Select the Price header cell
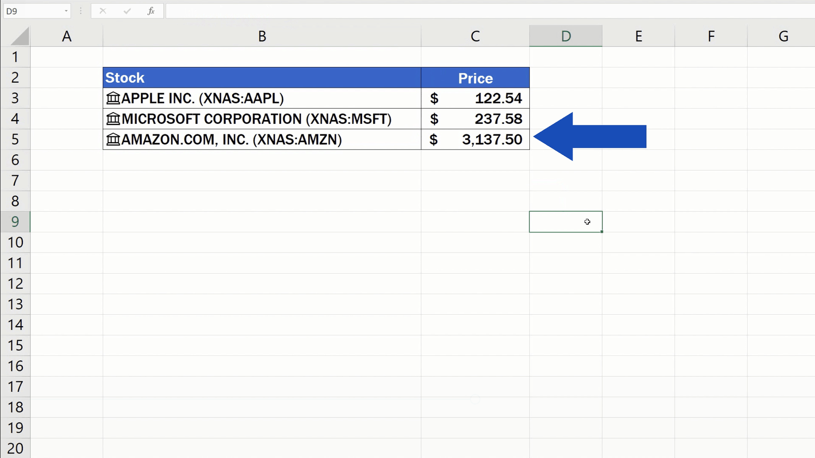 (x=475, y=77)
